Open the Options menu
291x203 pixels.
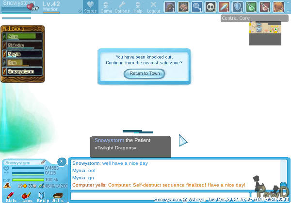[122, 7]
